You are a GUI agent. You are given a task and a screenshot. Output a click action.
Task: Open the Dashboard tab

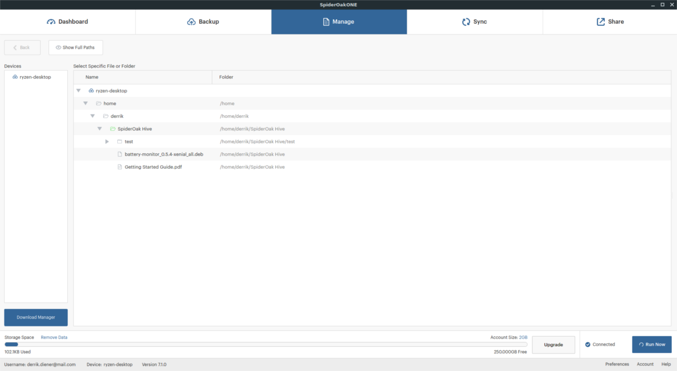pos(68,21)
